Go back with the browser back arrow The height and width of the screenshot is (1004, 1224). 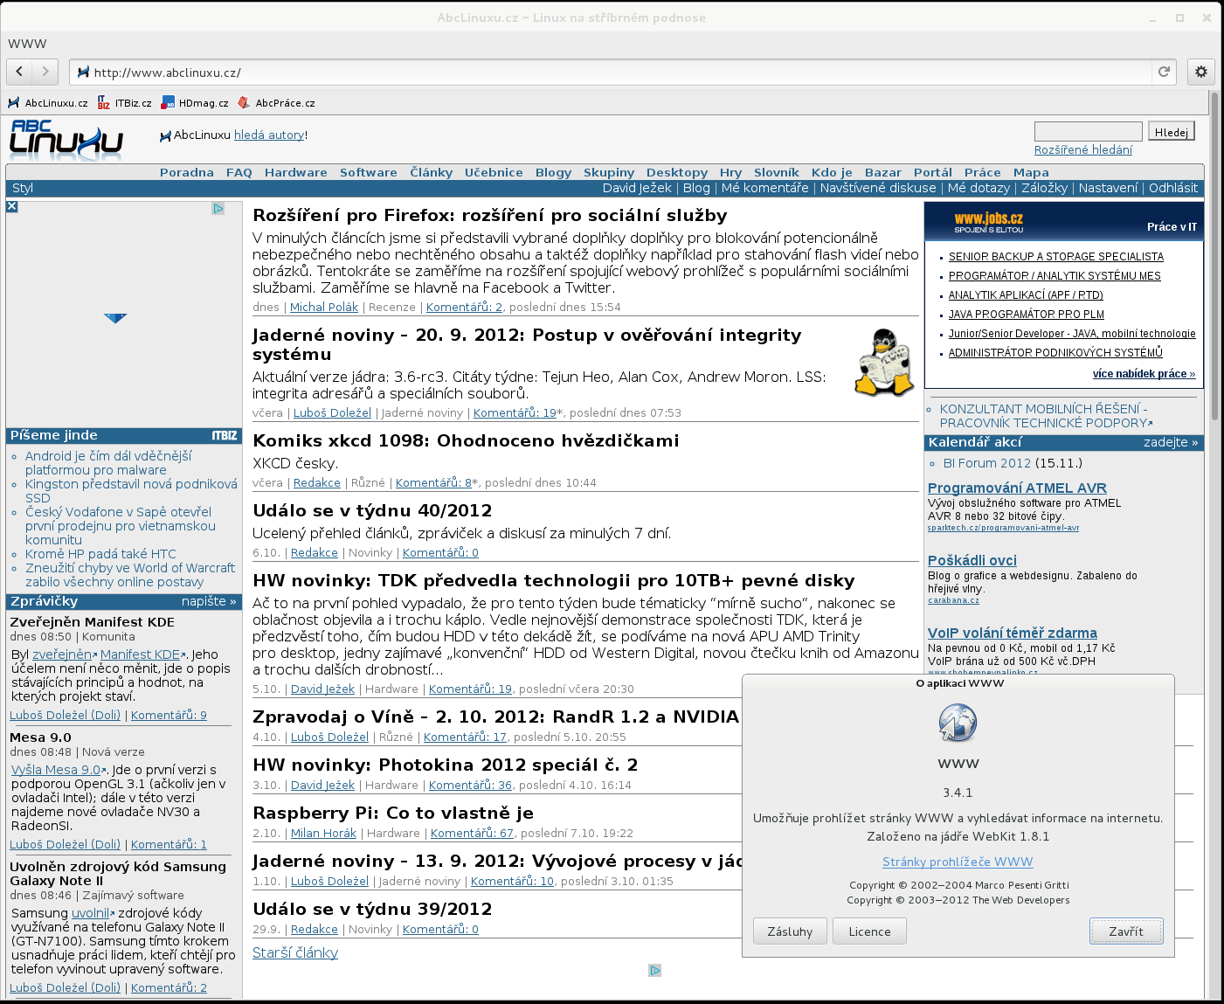19,72
